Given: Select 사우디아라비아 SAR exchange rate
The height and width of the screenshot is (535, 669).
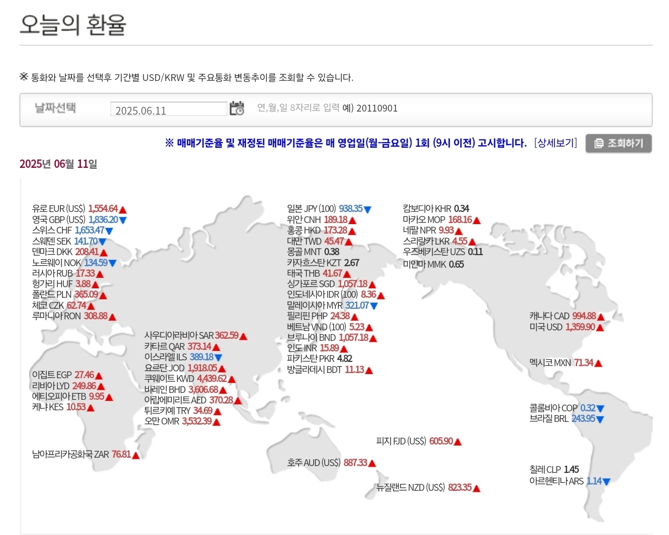Looking at the screenshot, I should [x=196, y=336].
